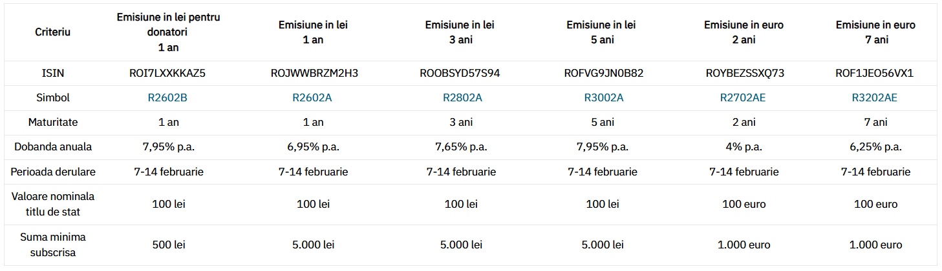This screenshot has width=942, height=271.
Task: Click ISIN code ROF1JEO56VX1
Action: coord(874,74)
